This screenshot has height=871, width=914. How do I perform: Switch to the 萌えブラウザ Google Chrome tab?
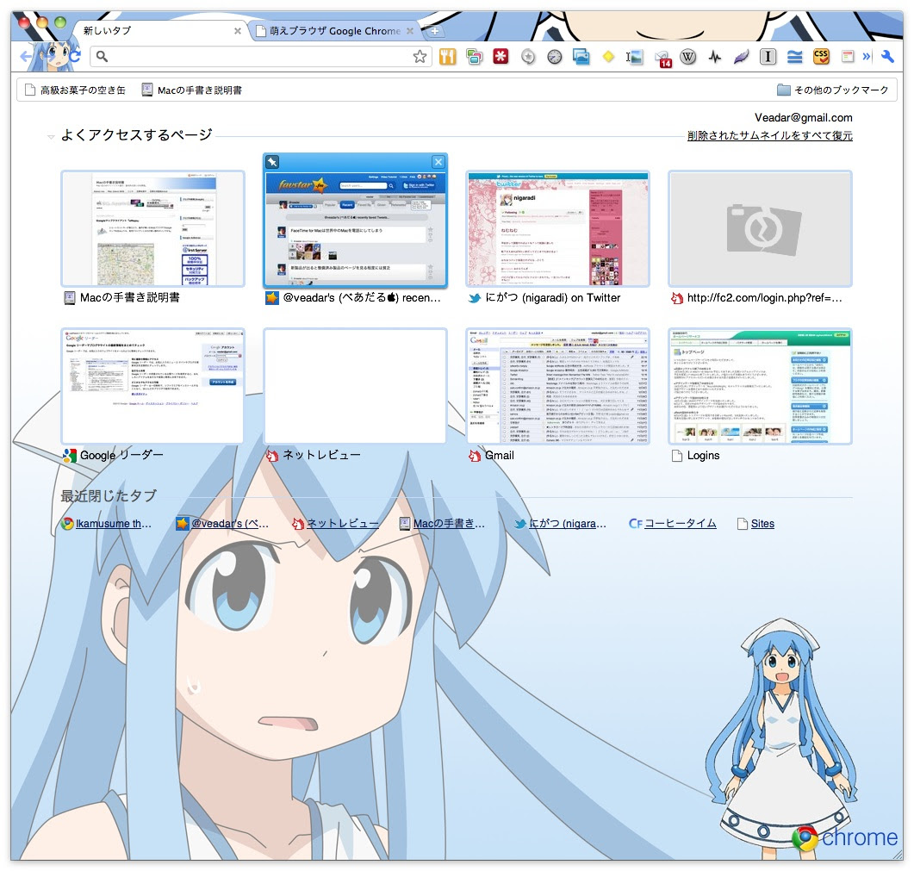tap(334, 31)
